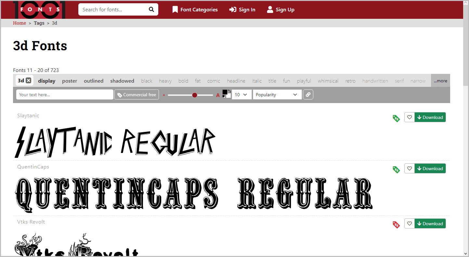Select the retro tag

tap(350, 81)
